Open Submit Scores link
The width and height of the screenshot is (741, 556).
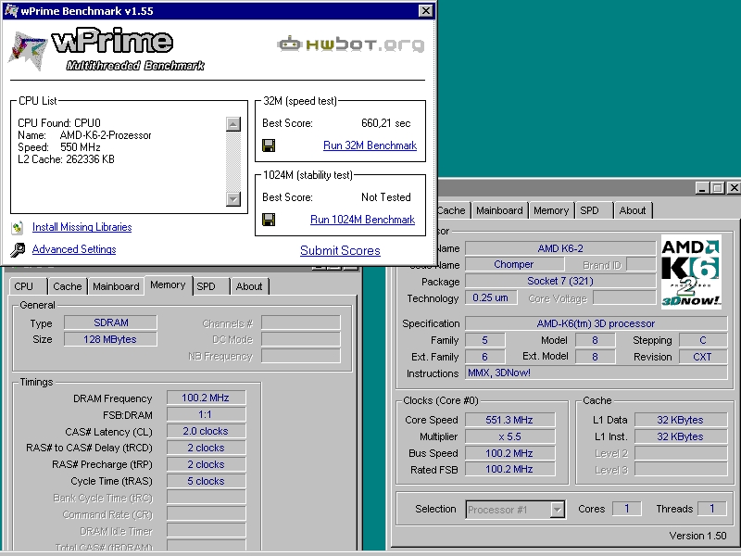tap(340, 250)
